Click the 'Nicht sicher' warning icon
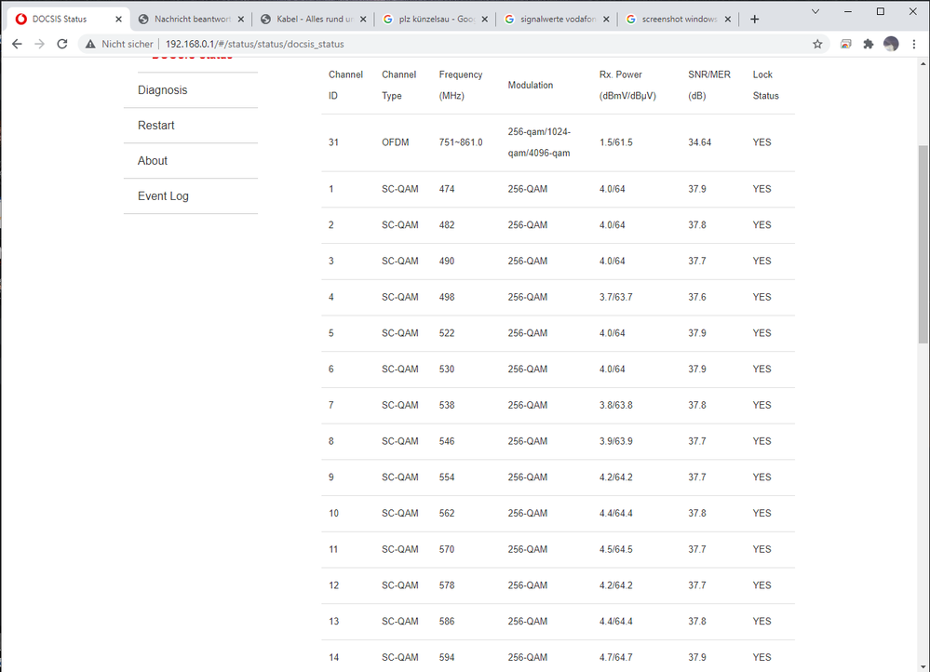 click(92, 44)
